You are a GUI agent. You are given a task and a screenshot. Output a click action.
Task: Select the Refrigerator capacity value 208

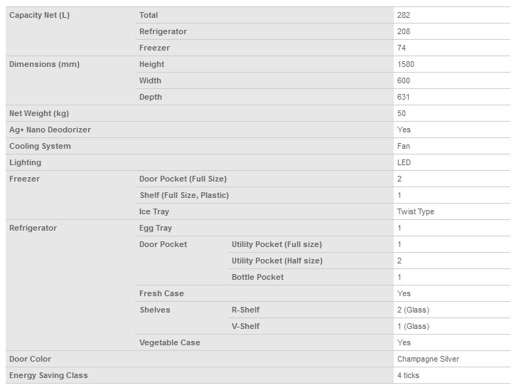(x=404, y=31)
